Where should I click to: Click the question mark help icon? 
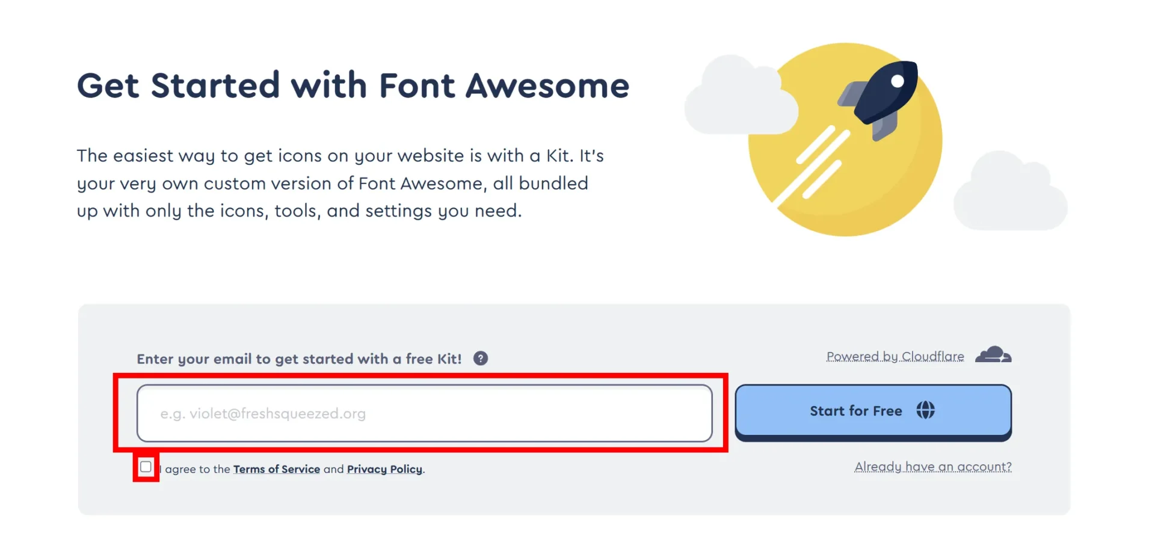481,359
